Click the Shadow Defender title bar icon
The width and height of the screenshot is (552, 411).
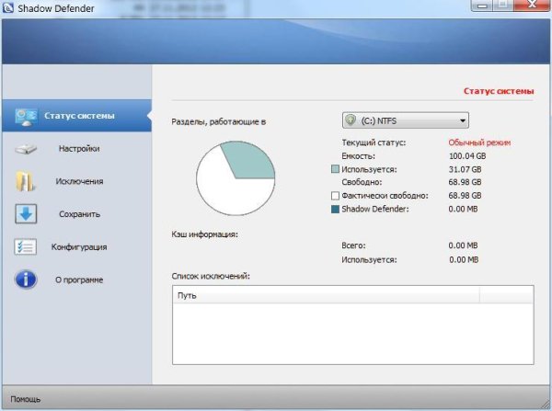(7, 7)
